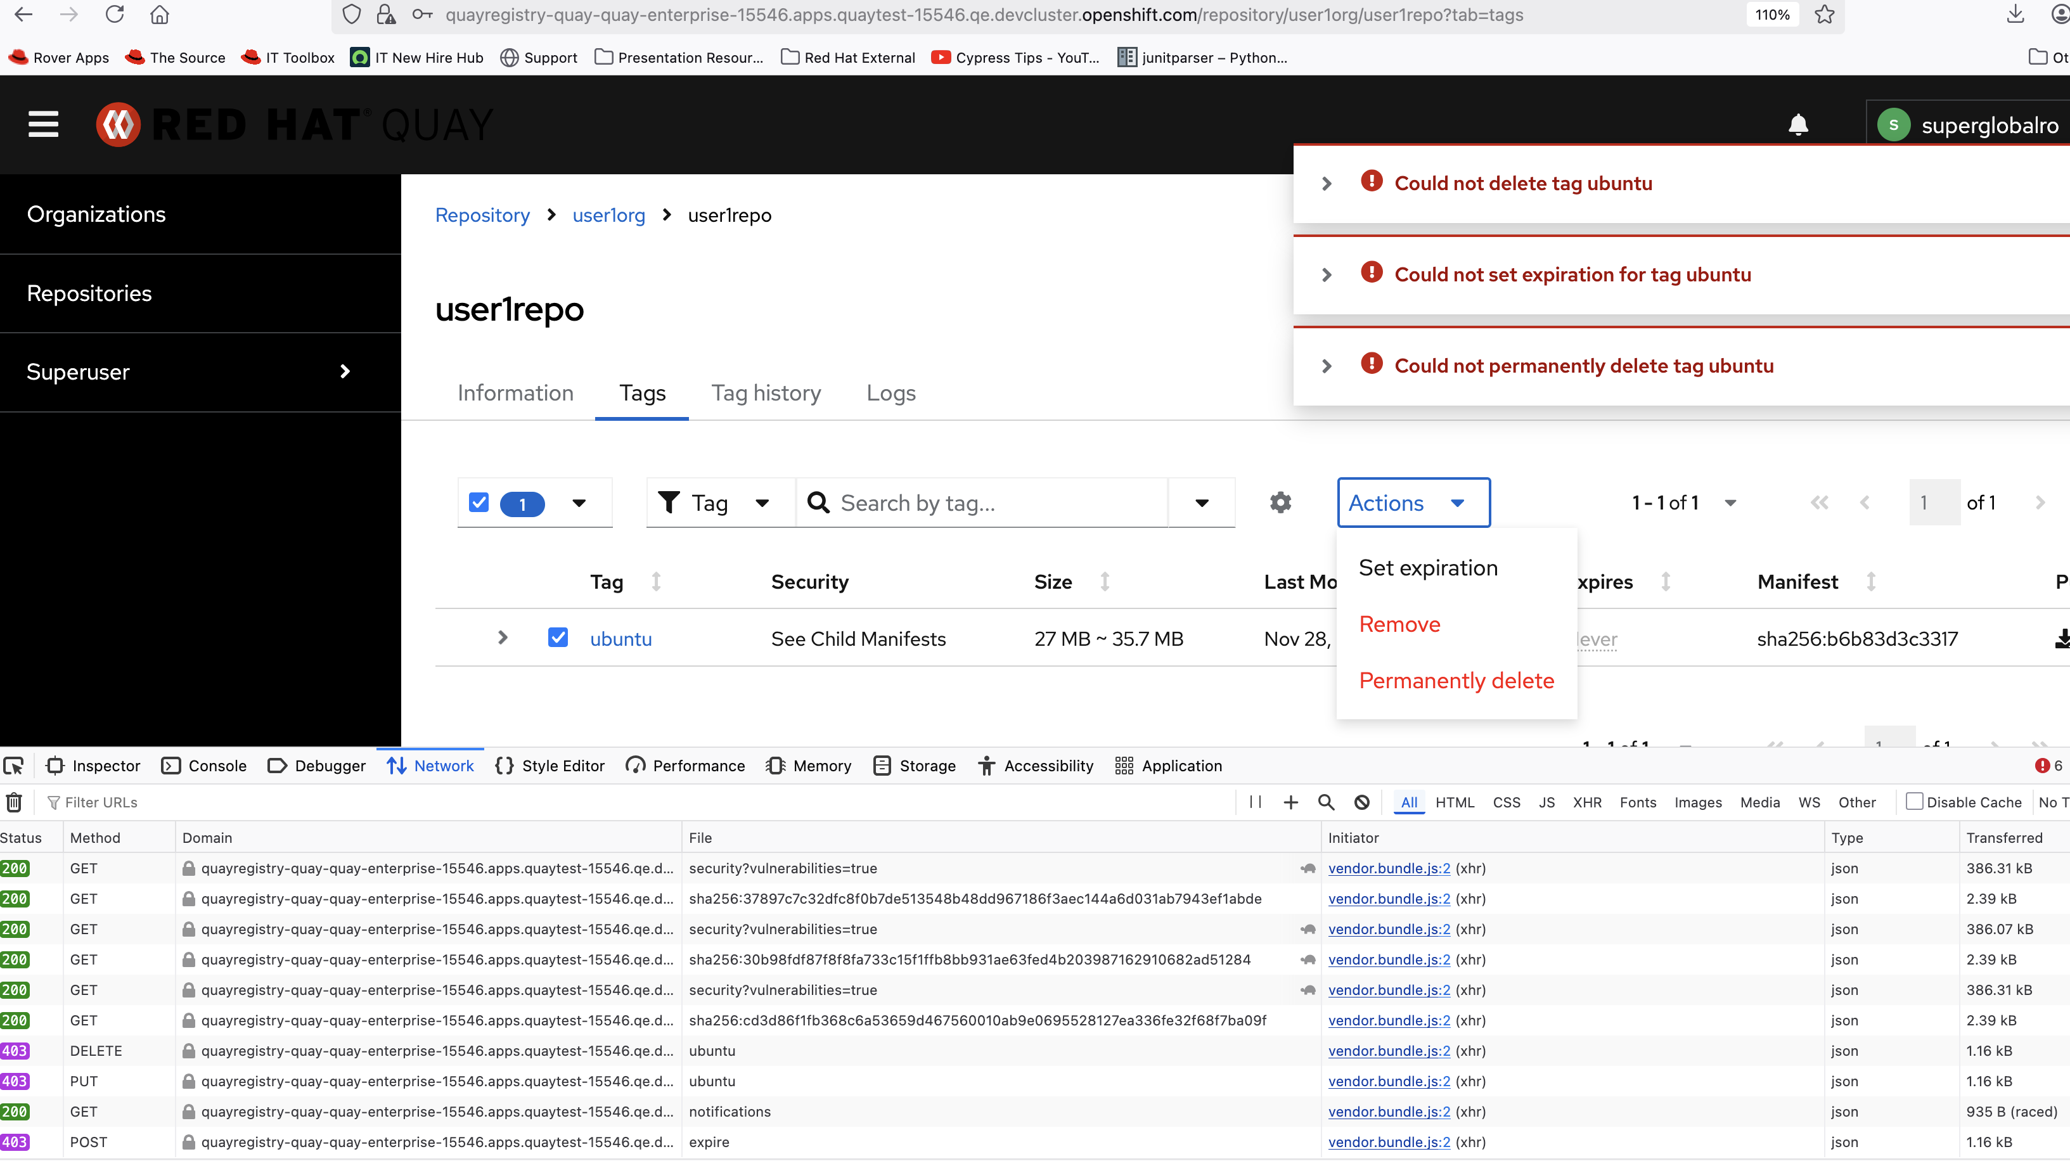2070x1161 pixels.
Task: Activate the element picker icon in devtools
Action: (x=15, y=766)
